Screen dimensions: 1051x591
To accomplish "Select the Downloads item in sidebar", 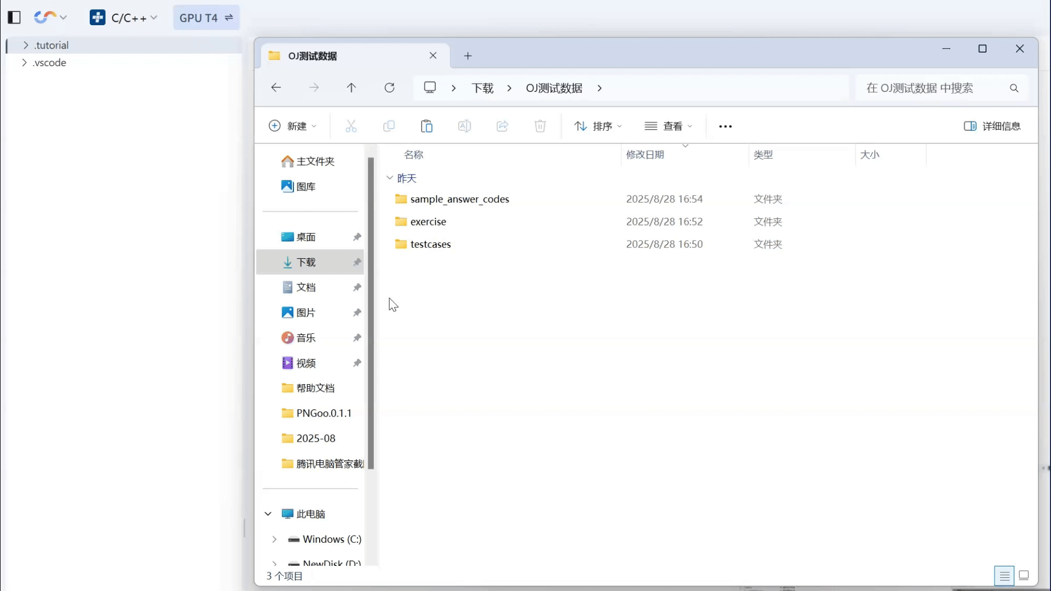I will coord(306,262).
